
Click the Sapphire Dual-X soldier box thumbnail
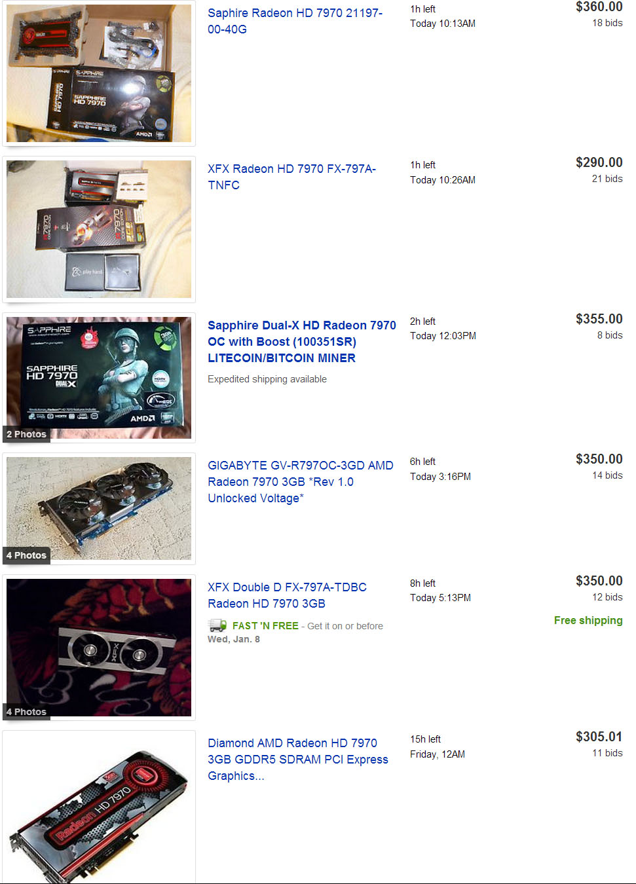pyautogui.click(x=99, y=378)
